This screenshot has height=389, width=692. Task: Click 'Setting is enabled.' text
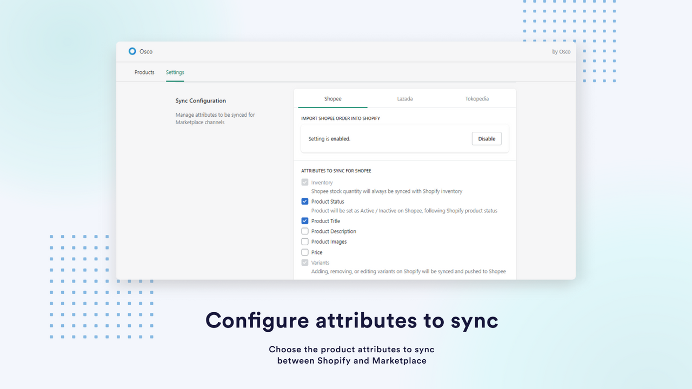click(329, 139)
